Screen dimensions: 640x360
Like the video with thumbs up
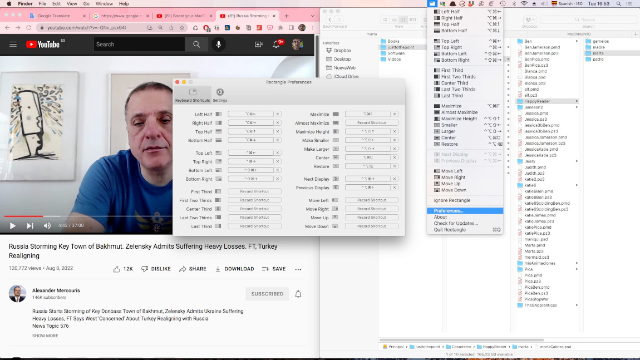117,269
